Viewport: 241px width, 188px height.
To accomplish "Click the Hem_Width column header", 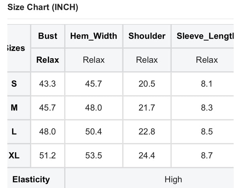I will pyautogui.click(x=94, y=36).
